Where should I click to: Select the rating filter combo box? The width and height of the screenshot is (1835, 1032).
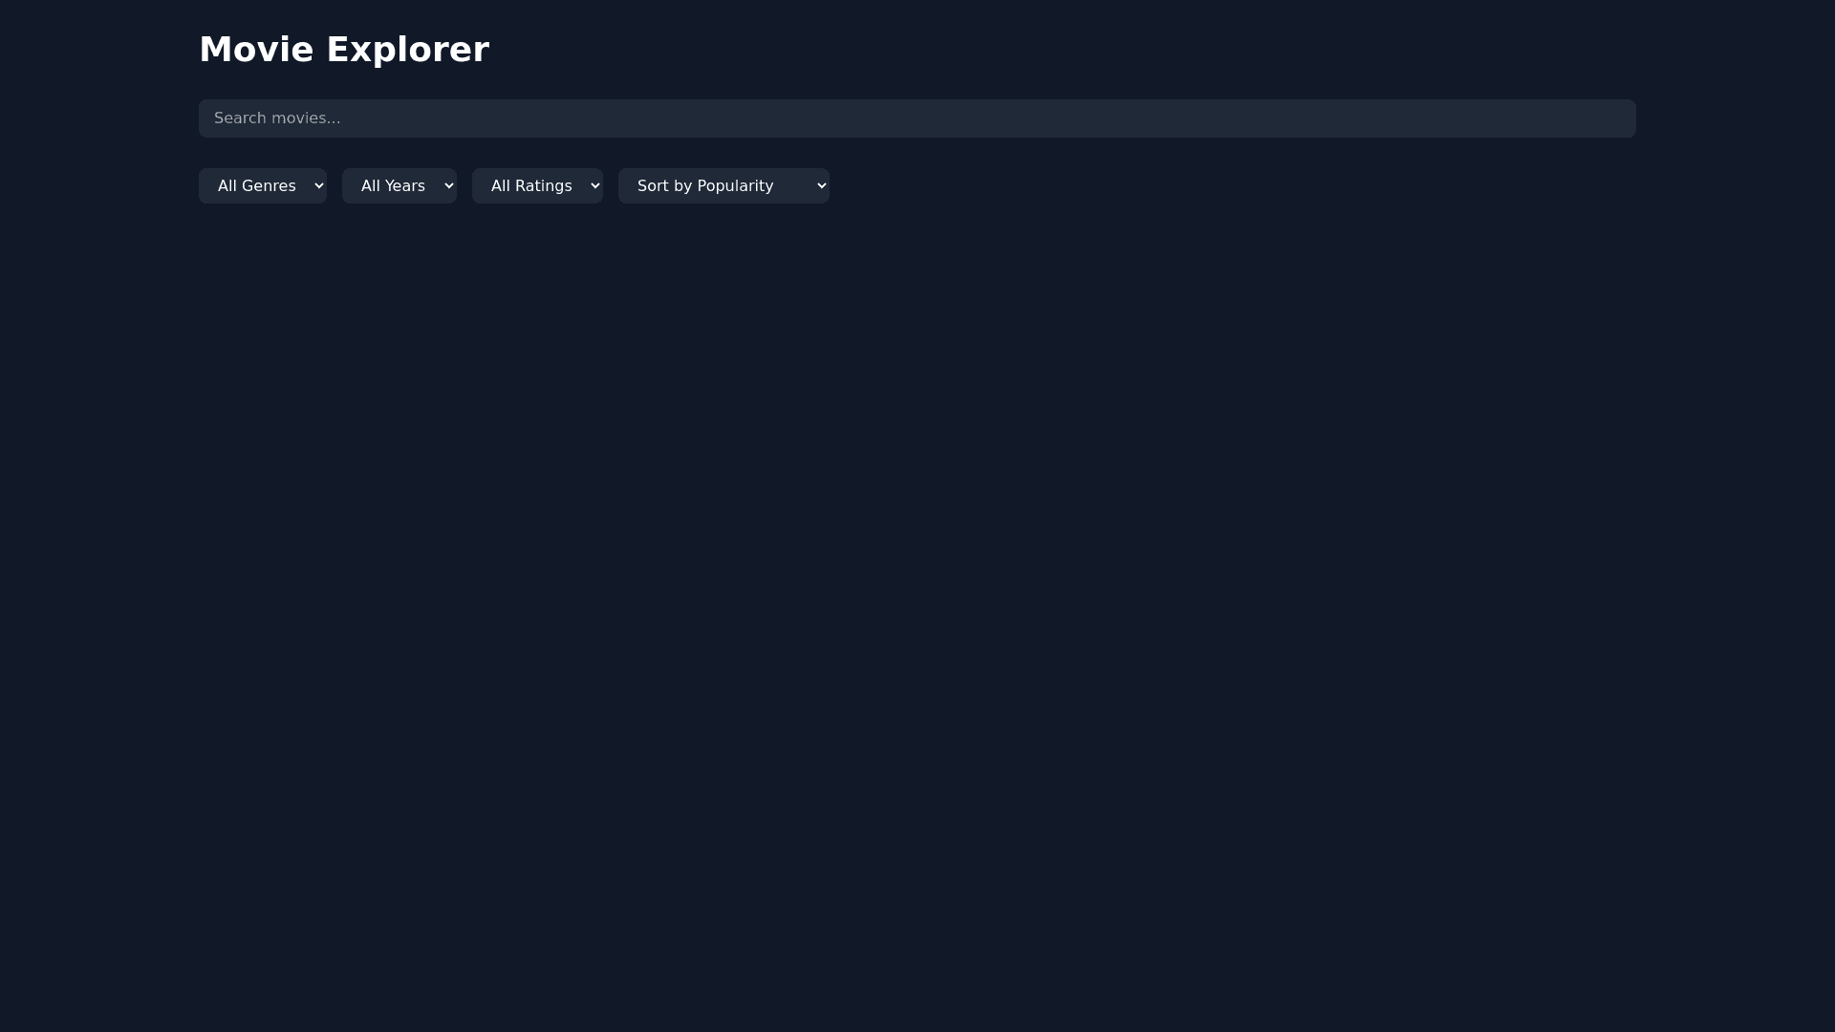[537, 185]
